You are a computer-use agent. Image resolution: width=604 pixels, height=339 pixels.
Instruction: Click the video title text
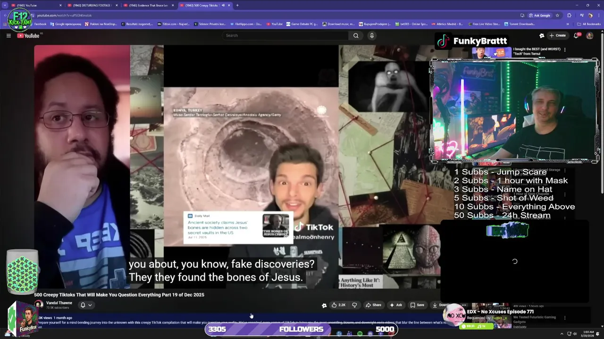[x=119, y=295]
